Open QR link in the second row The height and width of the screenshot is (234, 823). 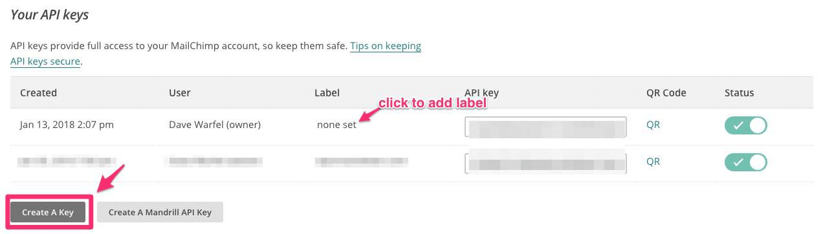click(653, 162)
